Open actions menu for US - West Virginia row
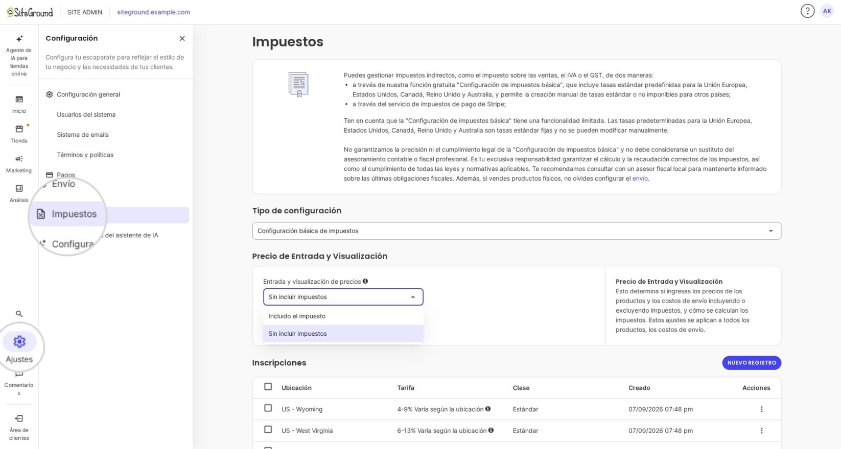Viewport: 841px width, 449px height. (x=761, y=431)
